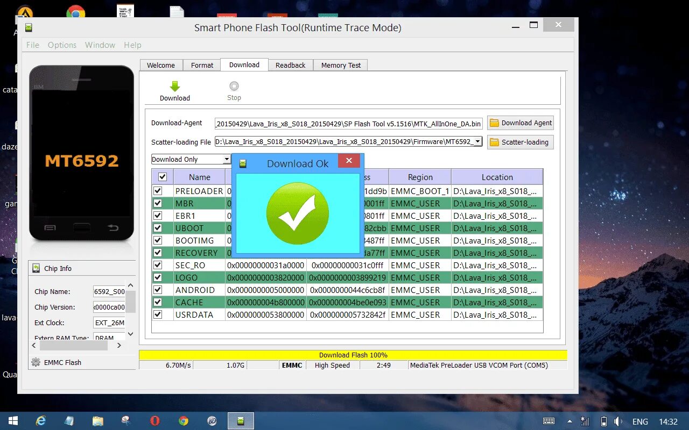Uncheck the UBOOT row checkbox

(158, 228)
